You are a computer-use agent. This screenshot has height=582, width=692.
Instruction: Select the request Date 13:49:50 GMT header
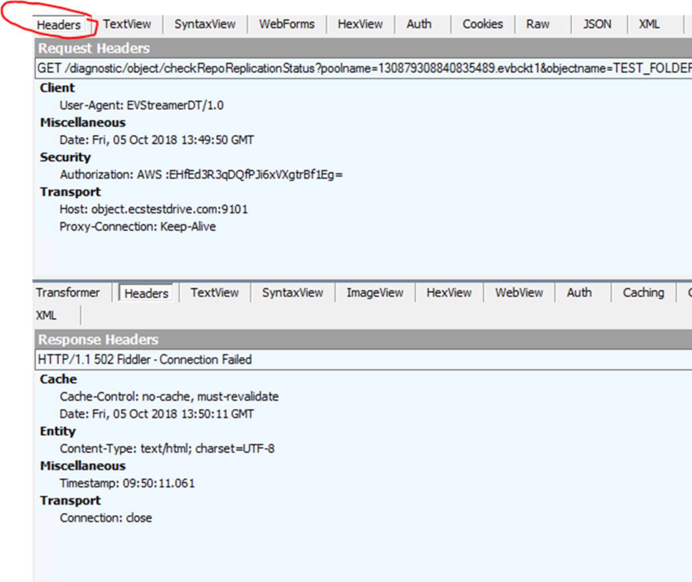point(157,140)
